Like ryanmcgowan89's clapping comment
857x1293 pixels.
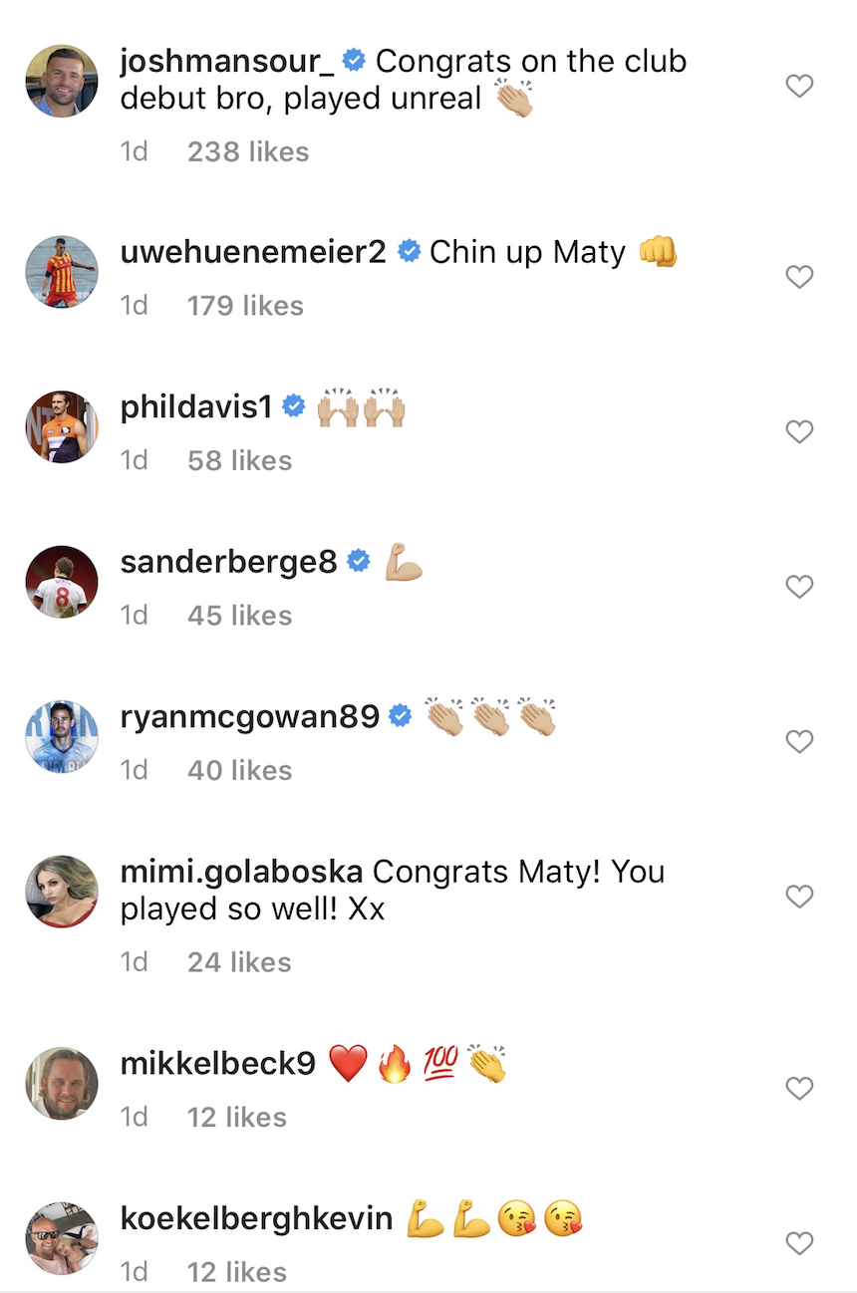799,741
